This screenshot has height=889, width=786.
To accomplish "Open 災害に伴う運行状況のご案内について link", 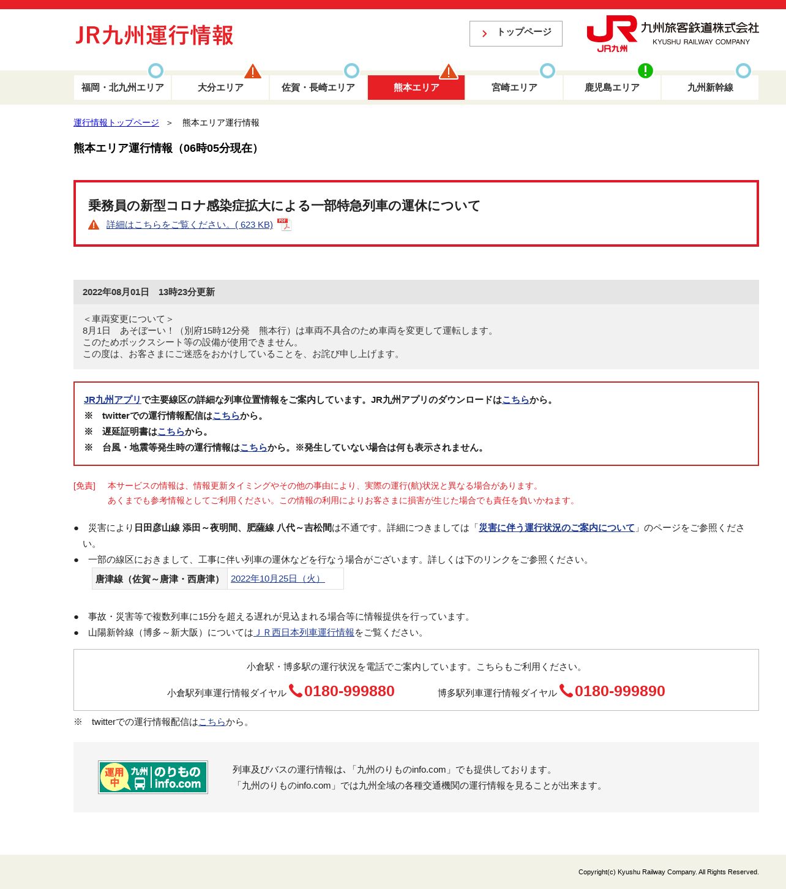I will [x=556, y=528].
